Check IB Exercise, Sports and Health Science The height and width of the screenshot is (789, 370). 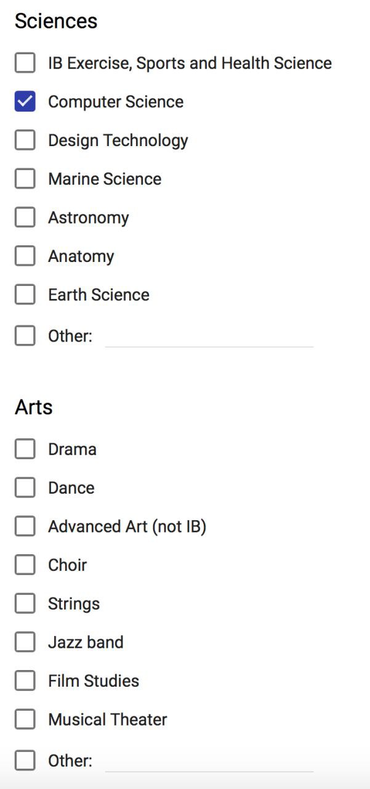coord(25,63)
